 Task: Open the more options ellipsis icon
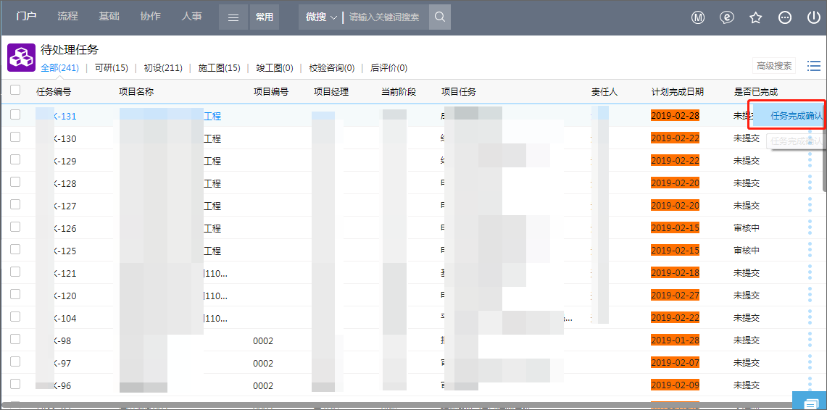785,17
